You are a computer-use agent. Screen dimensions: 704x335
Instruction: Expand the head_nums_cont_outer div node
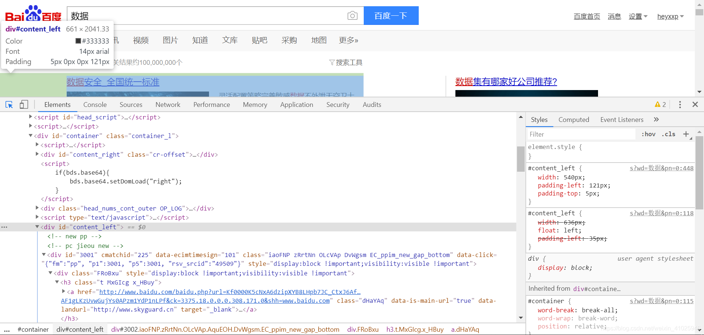[x=37, y=208]
